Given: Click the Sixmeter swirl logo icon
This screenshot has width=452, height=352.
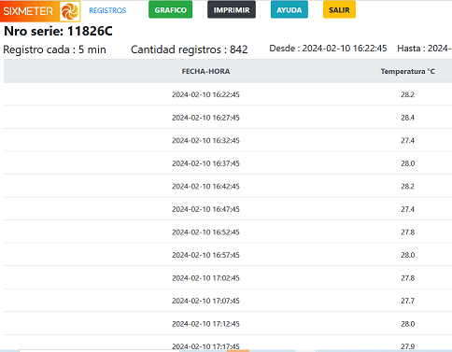Looking at the screenshot, I should coord(70,11).
